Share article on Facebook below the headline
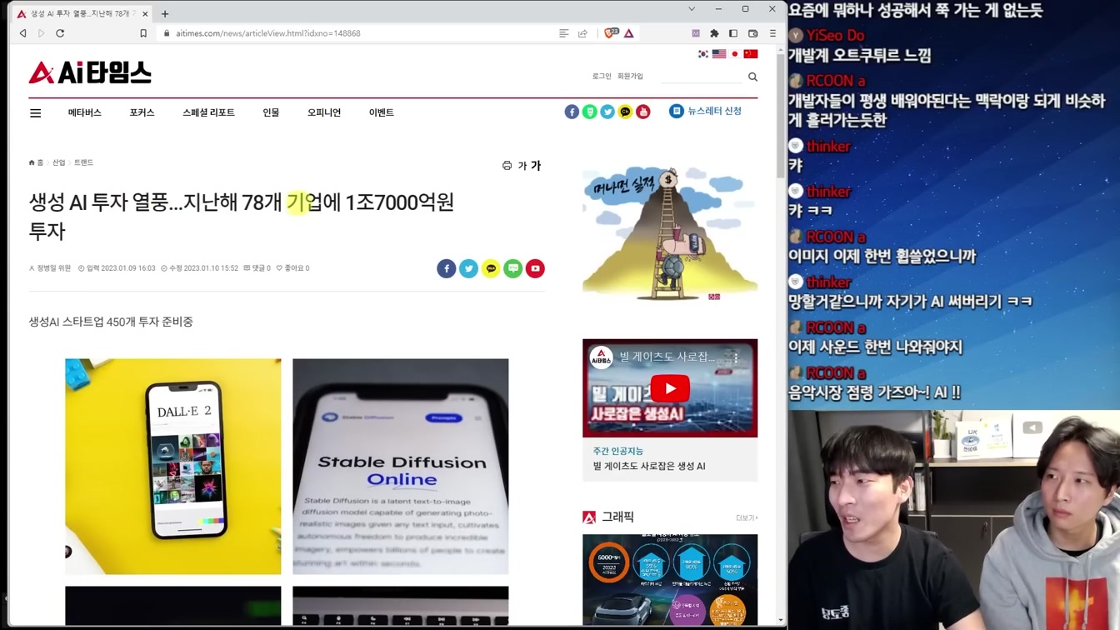This screenshot has height=630, width=1120. pyautogui.click(x=447, y=268)
